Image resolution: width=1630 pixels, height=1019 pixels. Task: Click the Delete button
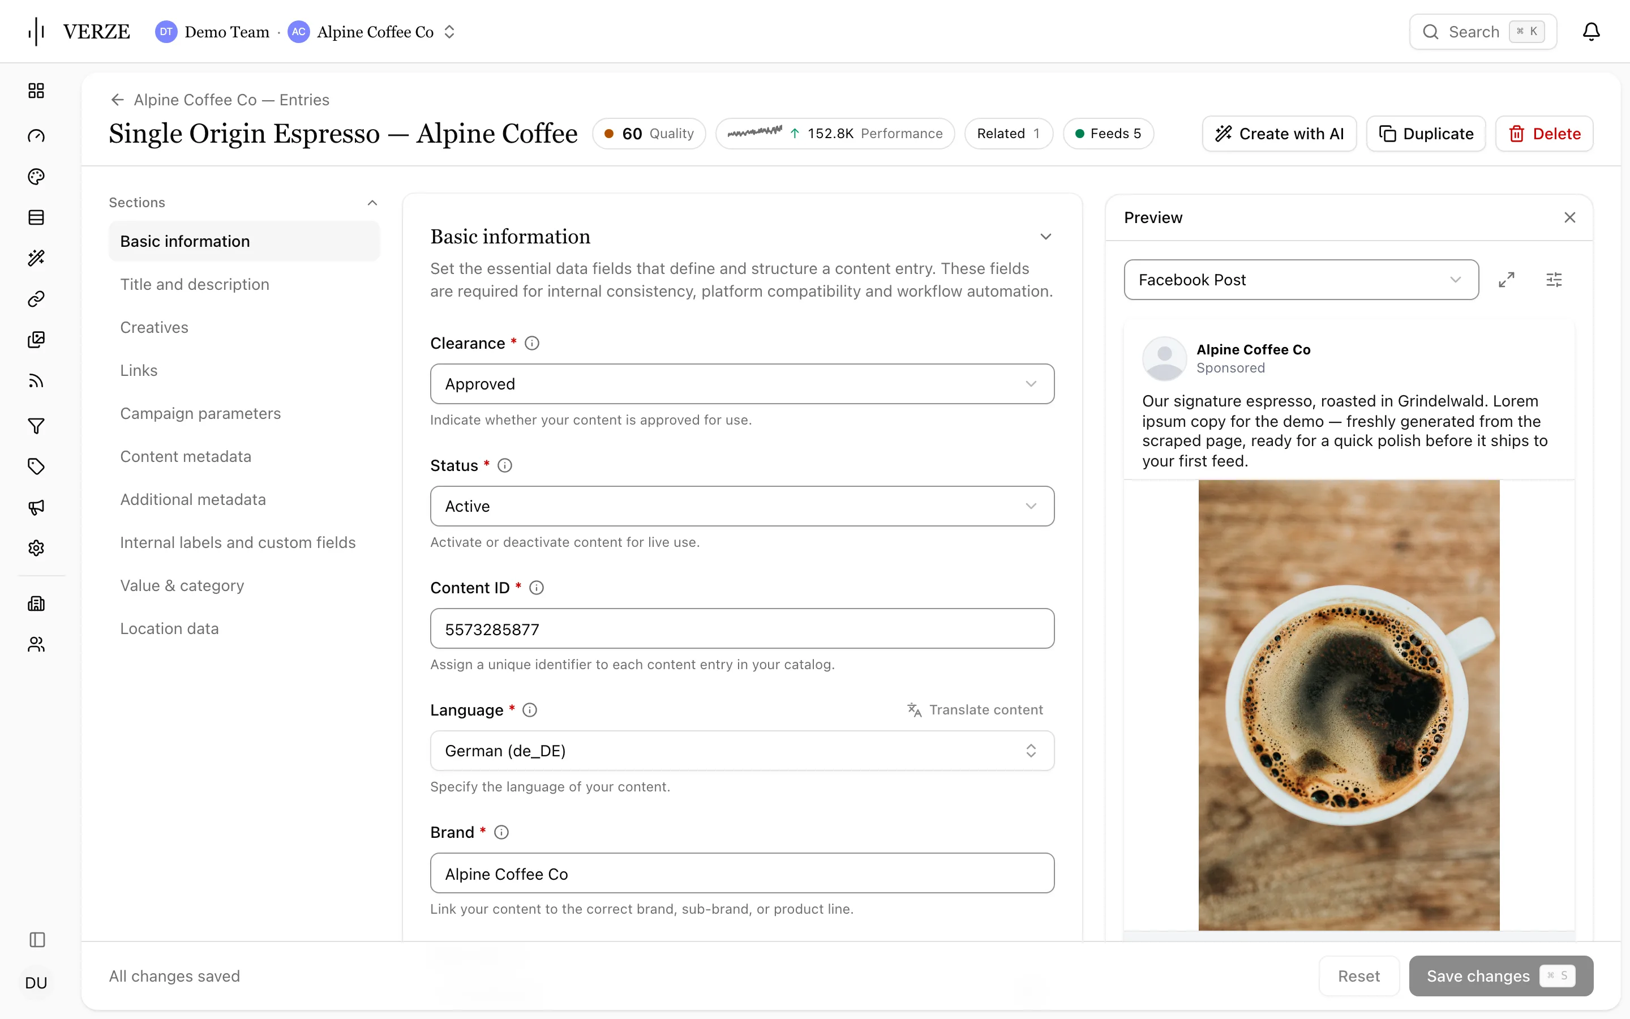pos(1545,134)
